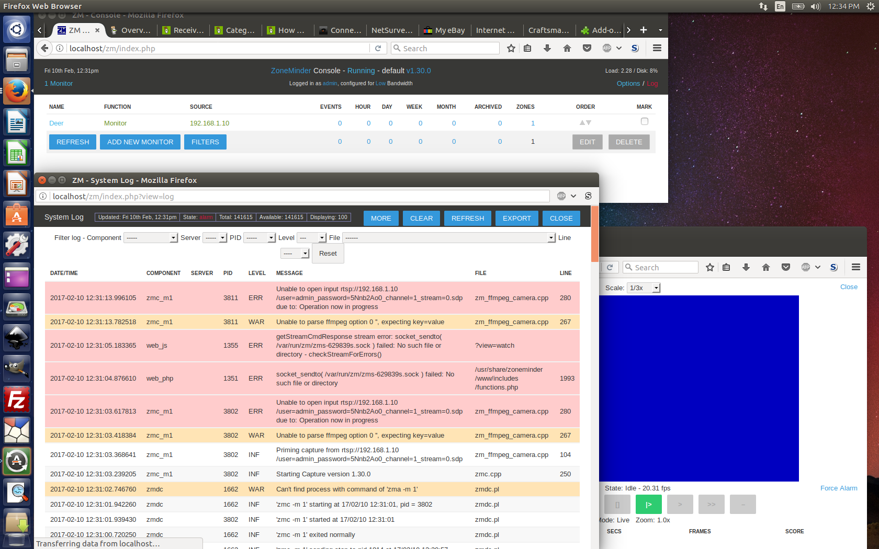Switch to the NetSurve... tab
The height and width of the screenshot is (549, 879).
point(392,30)
